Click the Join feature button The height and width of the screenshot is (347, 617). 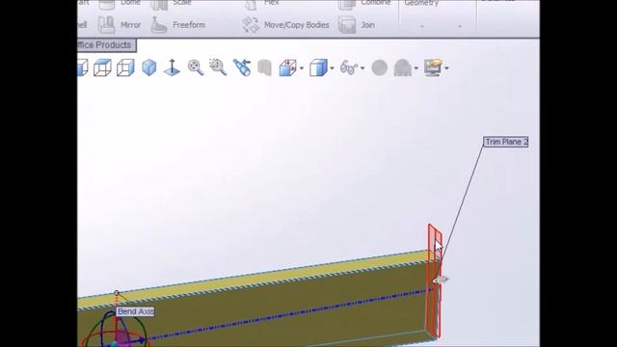pos(357,25)
